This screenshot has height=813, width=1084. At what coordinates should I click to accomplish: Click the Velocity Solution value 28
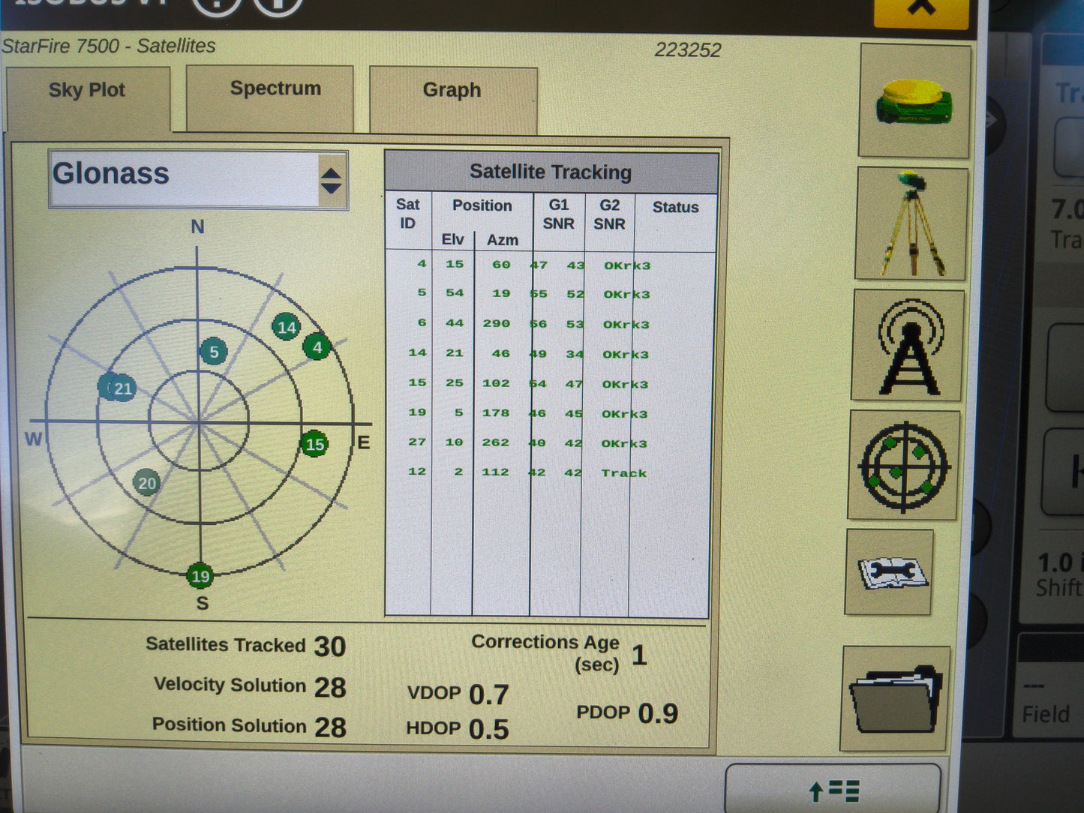(330, 687)
